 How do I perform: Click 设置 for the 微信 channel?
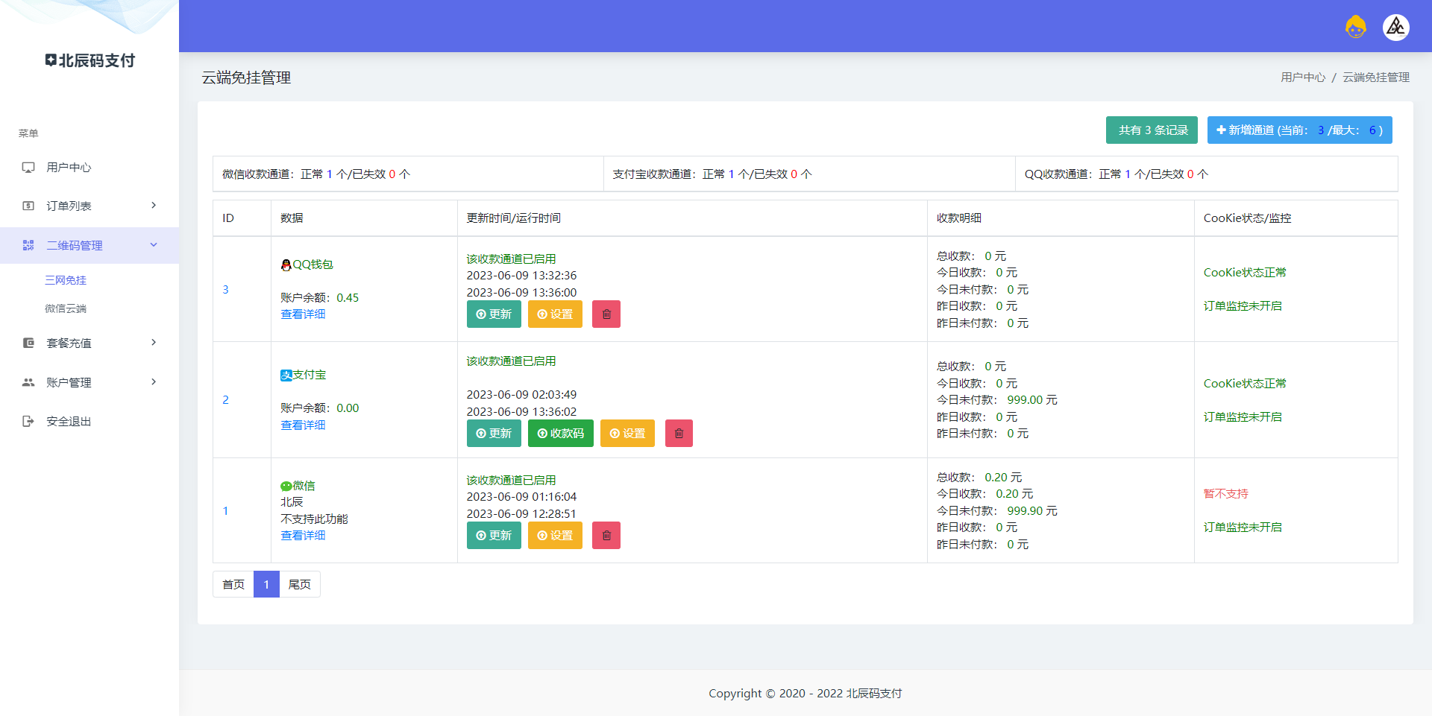click(x=555, y=536)
